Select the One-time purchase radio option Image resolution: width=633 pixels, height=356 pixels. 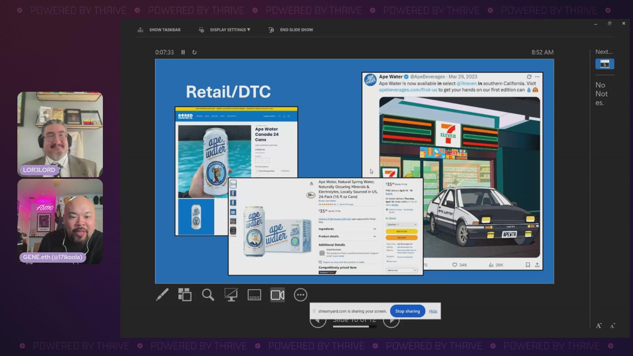257,171
